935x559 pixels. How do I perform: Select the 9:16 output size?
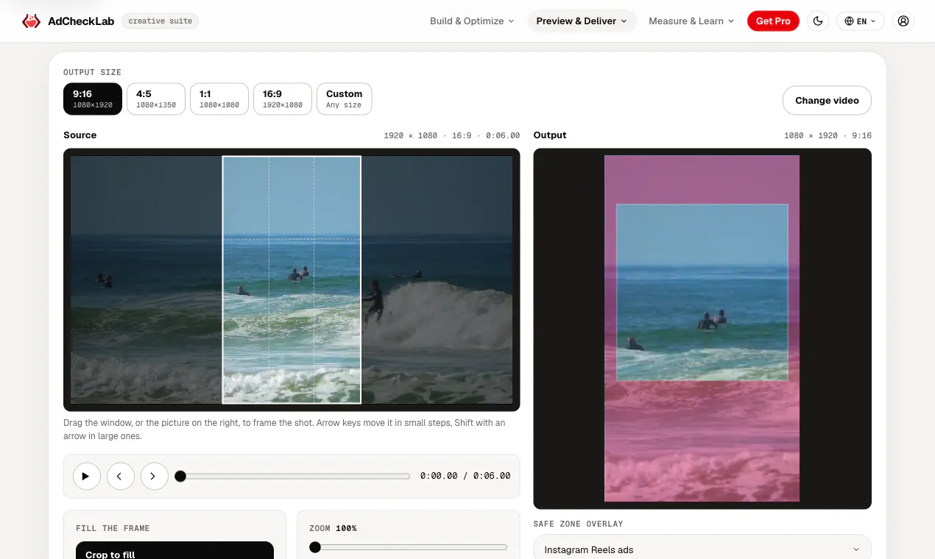[x=93, y=99]
